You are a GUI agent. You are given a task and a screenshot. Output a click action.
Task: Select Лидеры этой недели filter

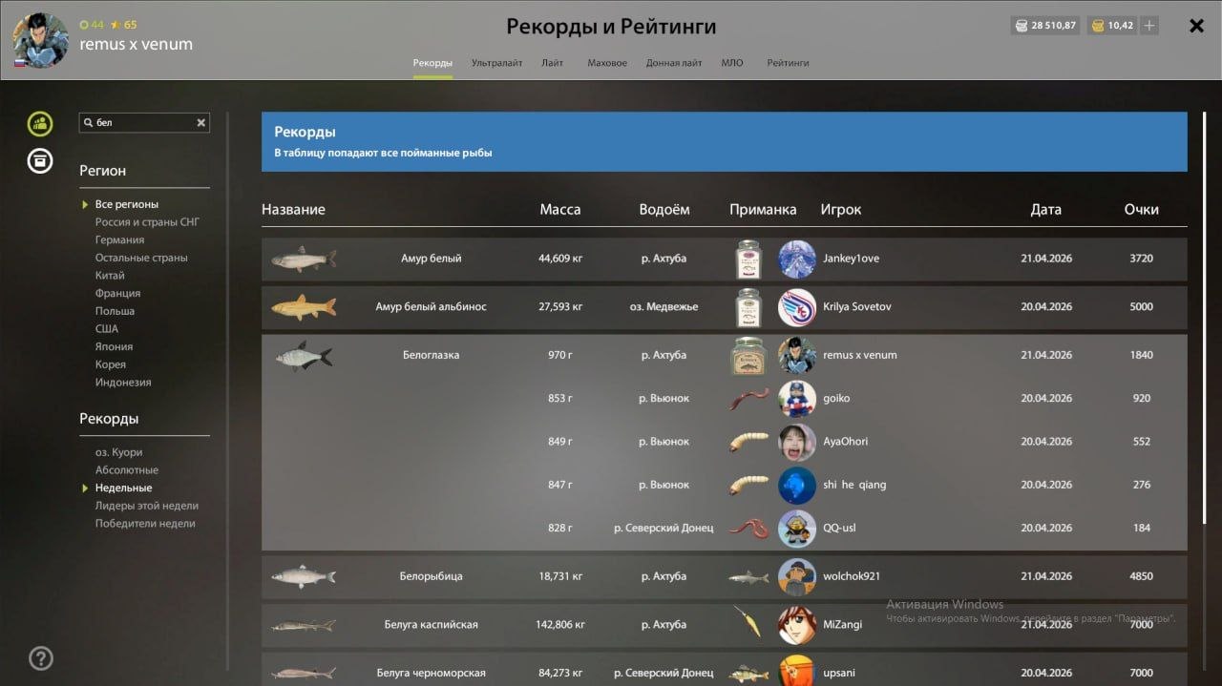147,506
